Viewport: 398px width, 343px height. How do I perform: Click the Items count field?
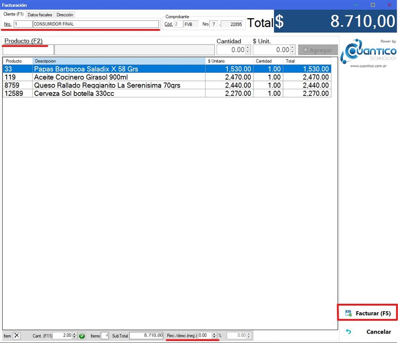click(x=105, y=335)
